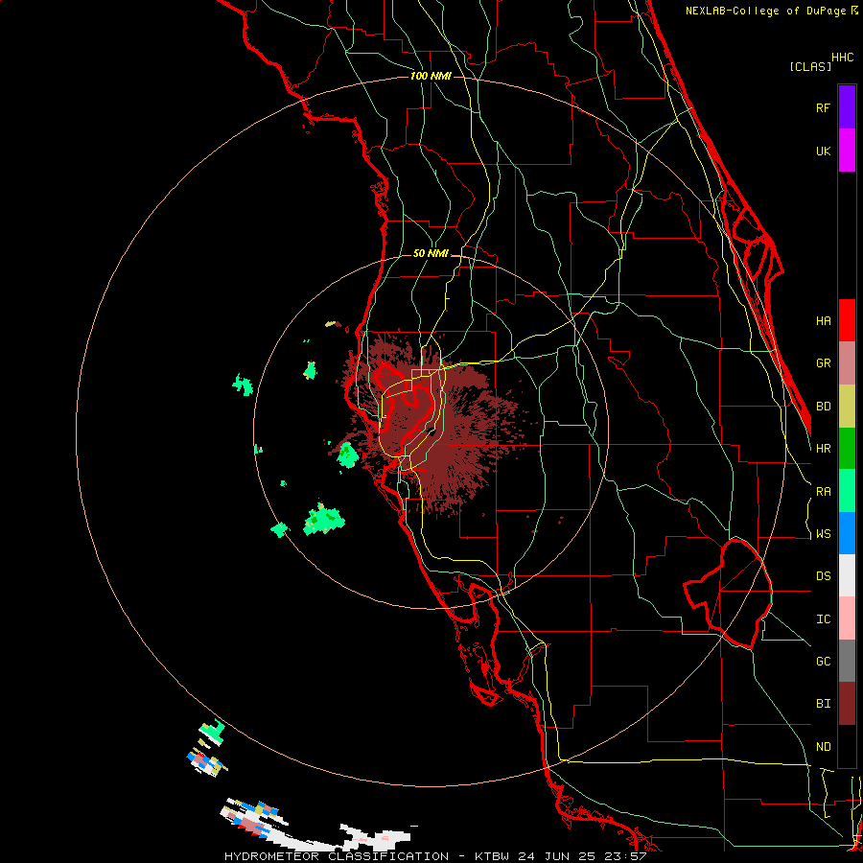Click the BI legend label
The height and width of the screenshot is (863, 863).
(823, 704)
